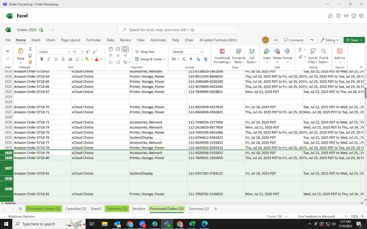Image resolution: width=367 pixels, height=229 pixels.
Task: Decrease font size with A-down icon
Action: (95, 52)
